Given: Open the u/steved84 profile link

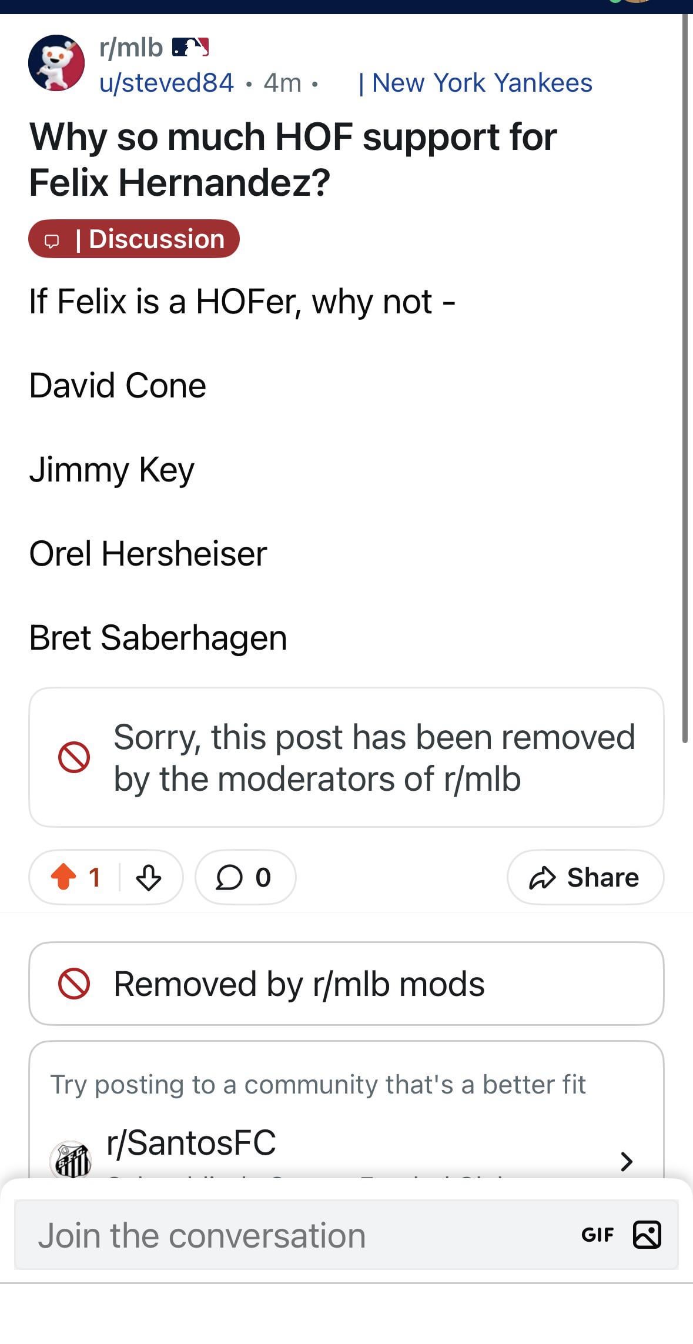Looking at the screenshot, I should tap(167, 83).
